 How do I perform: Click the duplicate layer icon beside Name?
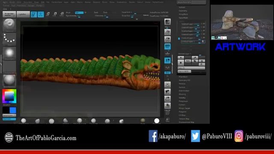[x=195, y=61]
